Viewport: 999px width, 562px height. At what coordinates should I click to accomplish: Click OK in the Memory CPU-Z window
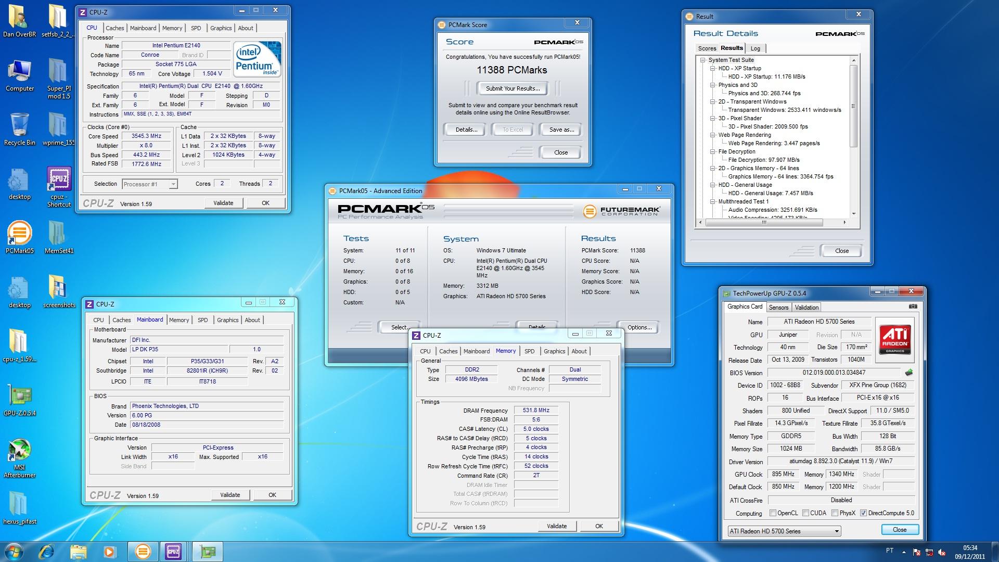point(599,526)
